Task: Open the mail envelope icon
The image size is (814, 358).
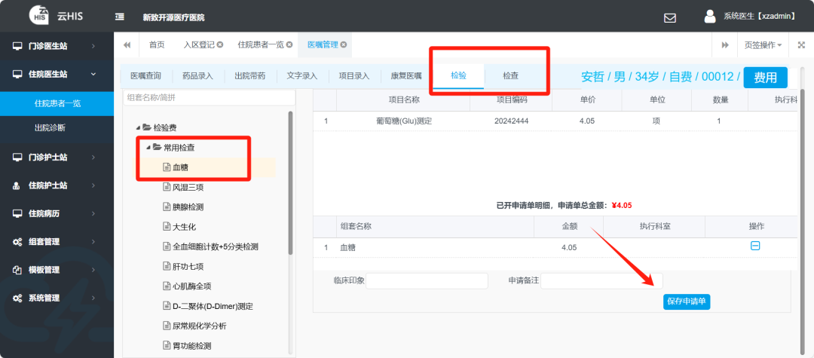Action: [670, 17]
